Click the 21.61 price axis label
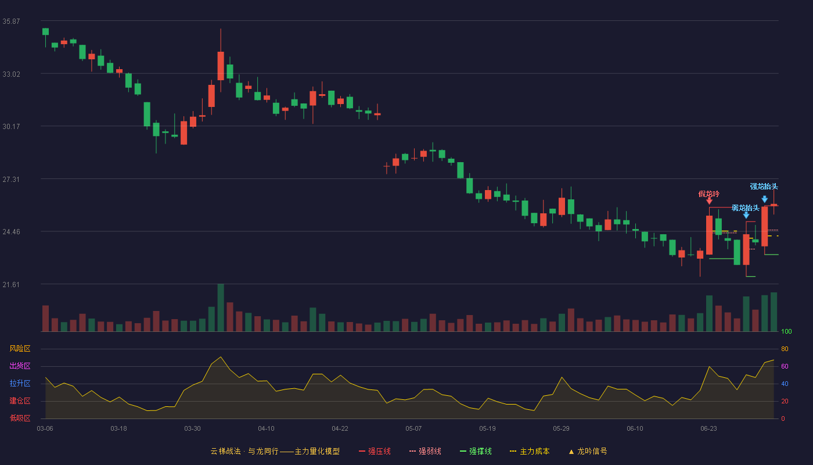813x465 pixels. click(11, 284)
